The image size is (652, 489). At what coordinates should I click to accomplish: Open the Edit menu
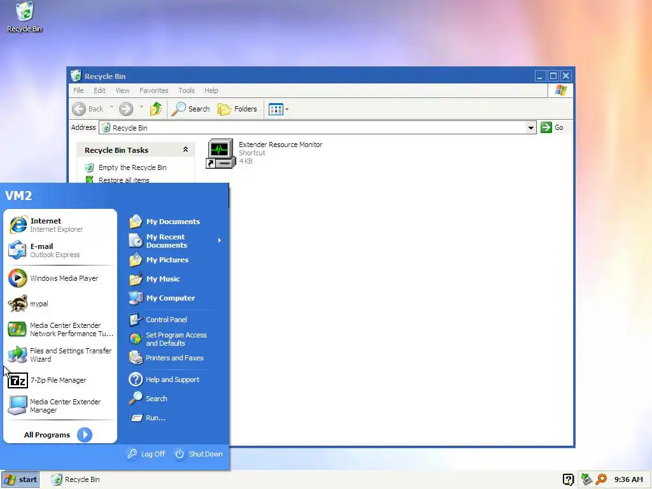[x=99, y=90]
